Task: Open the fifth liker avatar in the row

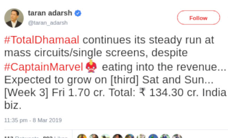Action: tap(129, 137)
